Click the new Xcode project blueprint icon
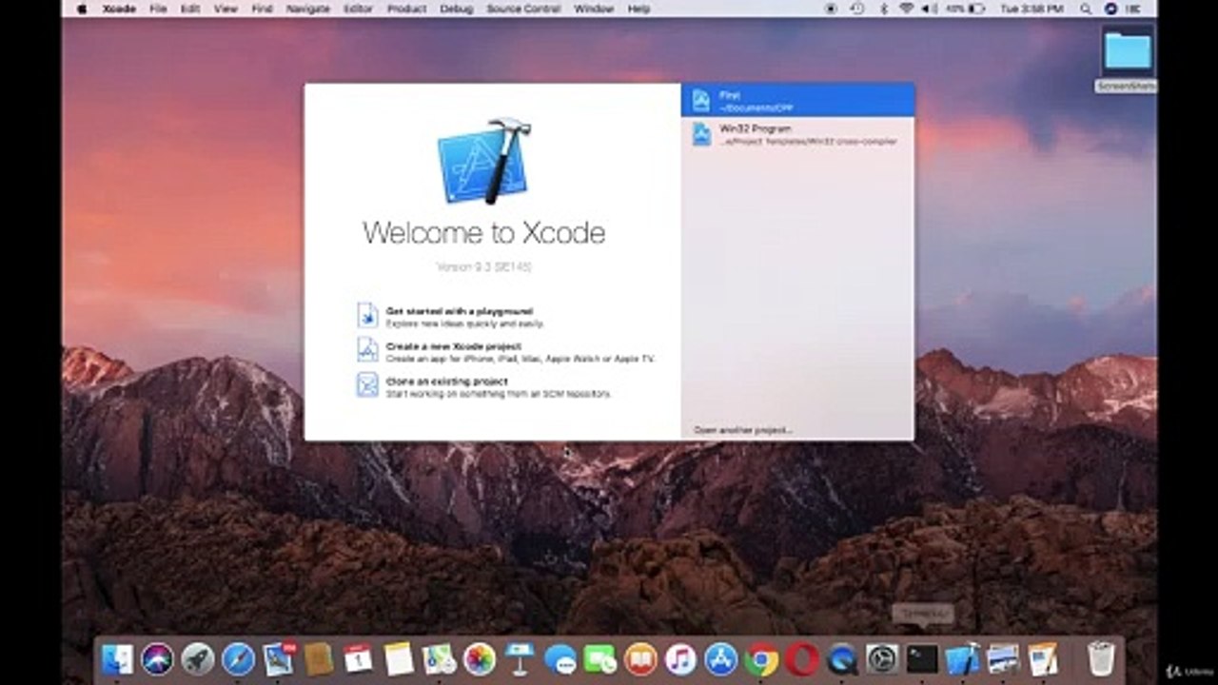This screenshot has height=685, width=1218. tap(367, 350)
